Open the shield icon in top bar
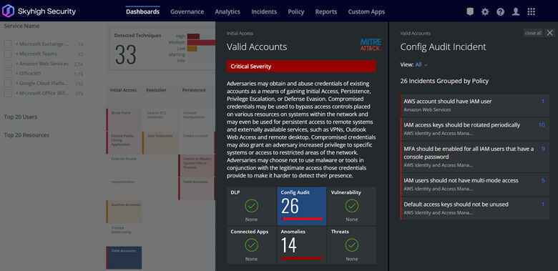The height and width of the screenshot is (271, 558). click(470, 11)
